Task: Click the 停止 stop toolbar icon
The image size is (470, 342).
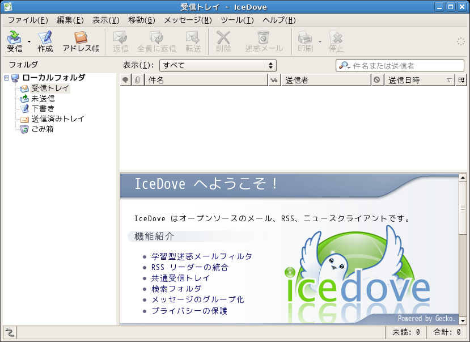Action: (336, 41)
